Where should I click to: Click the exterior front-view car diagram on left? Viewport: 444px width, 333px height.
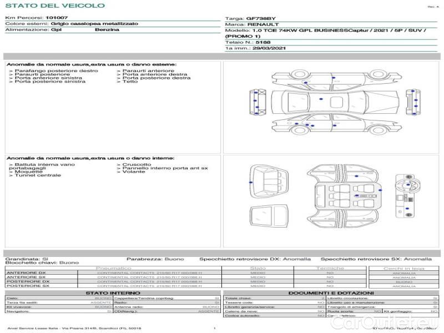256,103
